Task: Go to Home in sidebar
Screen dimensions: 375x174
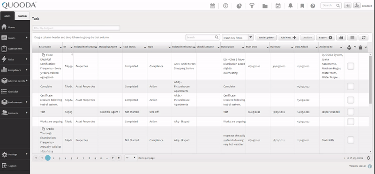Action: [15, 27]
